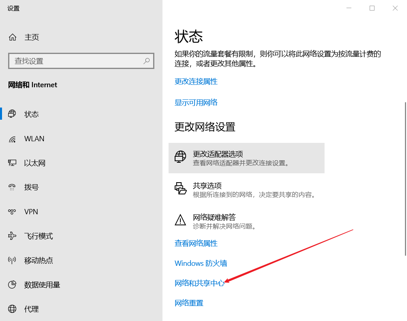407x321 pixels.
Task: Click the 移动热点 hotspot icon
Action: click(12, 260)
